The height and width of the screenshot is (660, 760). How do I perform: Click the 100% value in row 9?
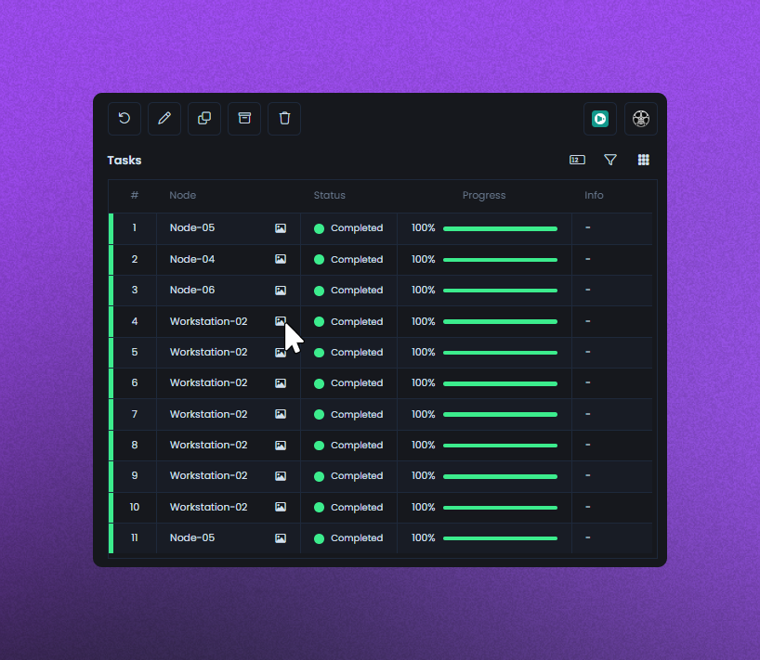click(423, 475)
